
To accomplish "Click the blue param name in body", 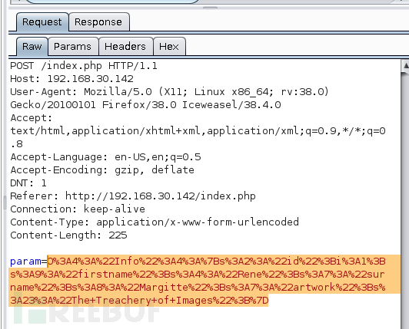I will (x=25, y=262).
